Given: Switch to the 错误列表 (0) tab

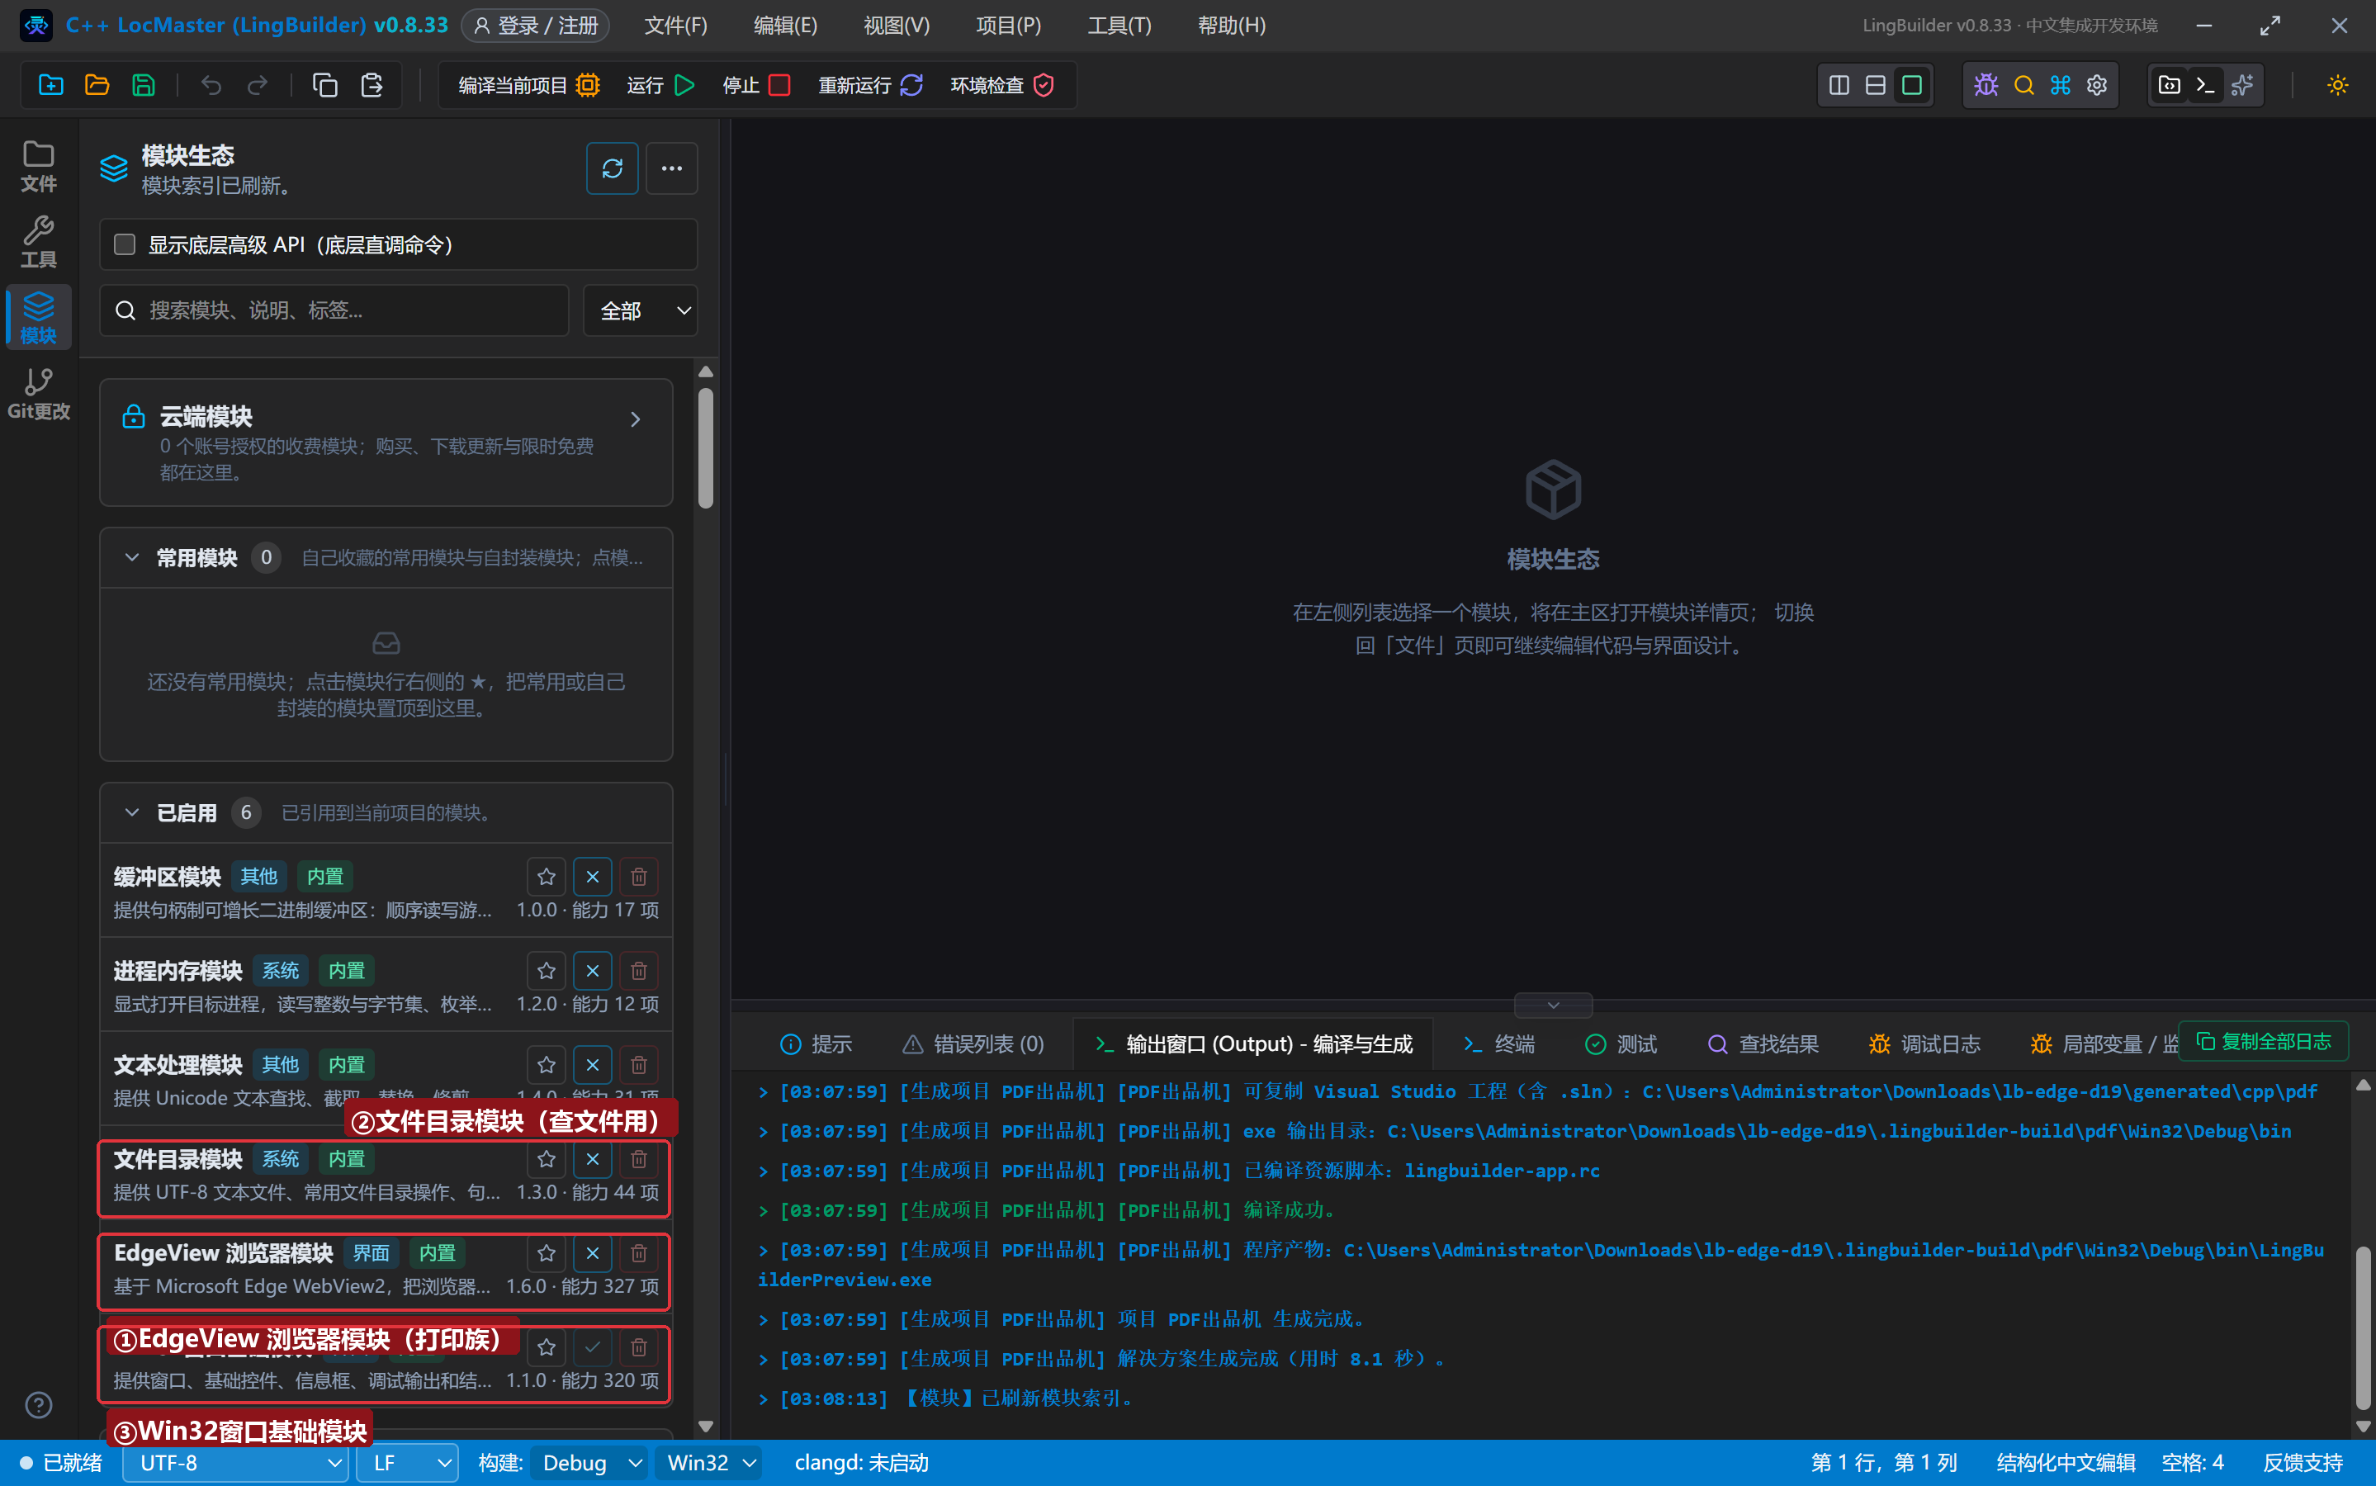Looking at the screenshot, I should [973, 1044].
